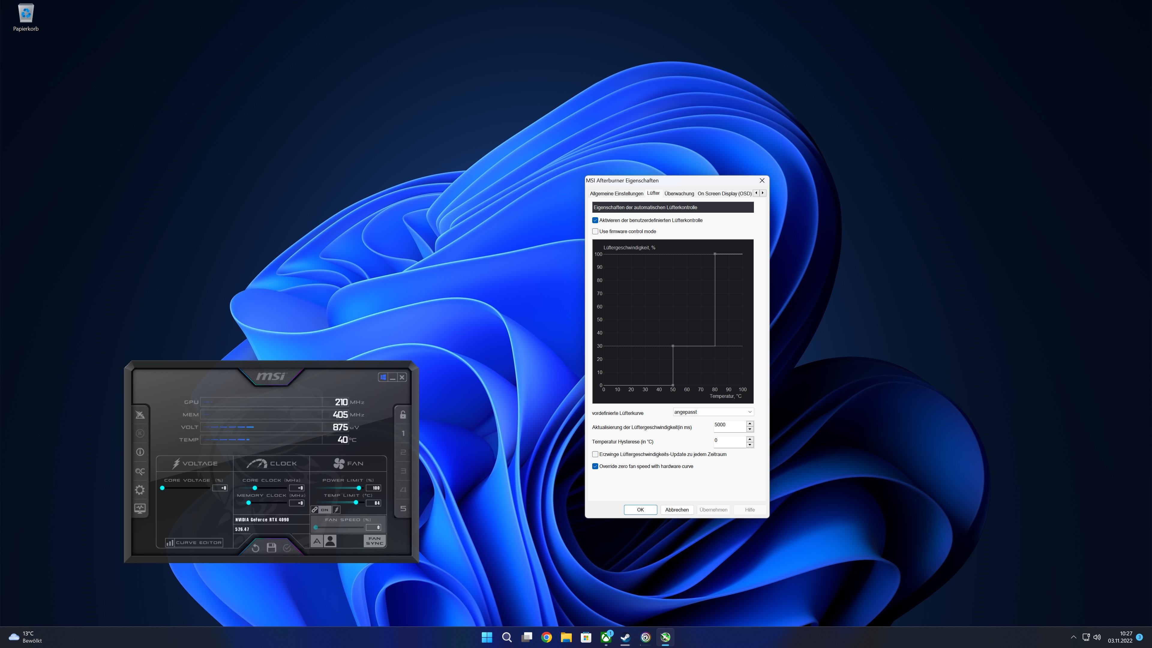Open Steam from the taskbar
Screen dimensions: 1152x648
[625, 638]
